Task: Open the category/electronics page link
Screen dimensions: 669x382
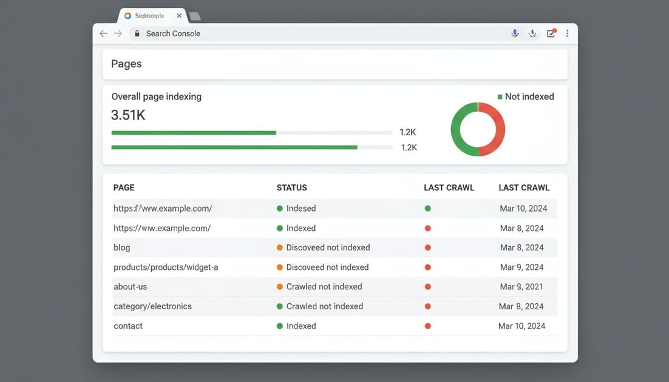Action: pos(153,306)
